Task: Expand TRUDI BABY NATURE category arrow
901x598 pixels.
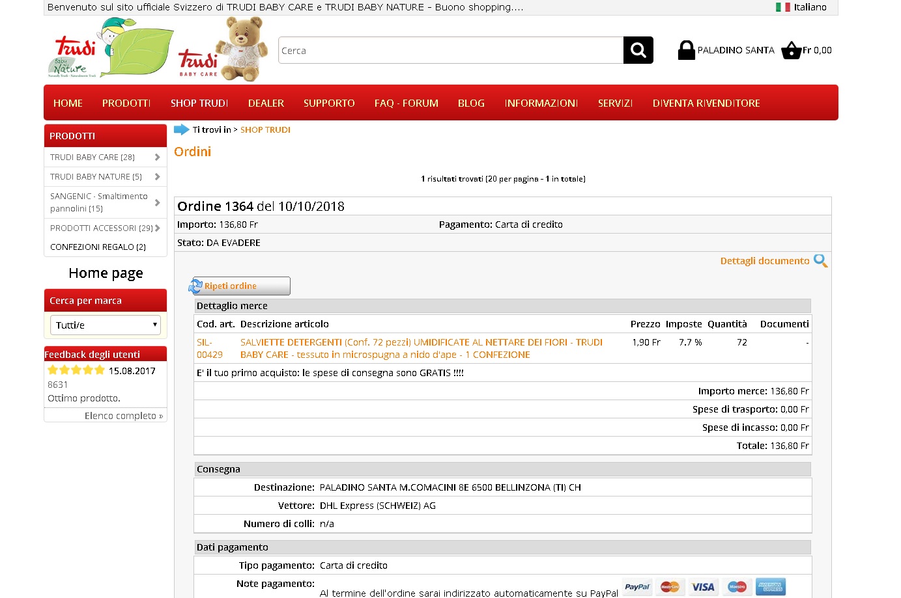Action: click(x=157, y=176)
